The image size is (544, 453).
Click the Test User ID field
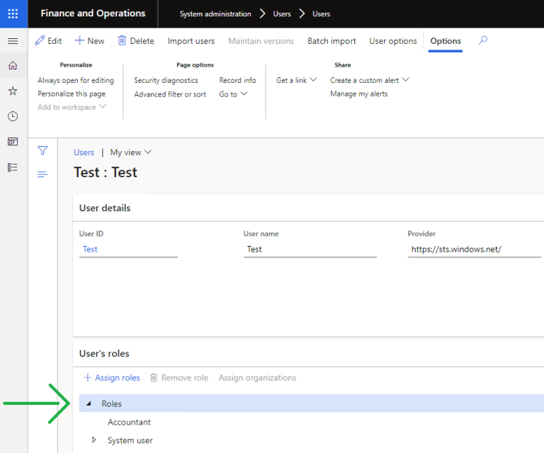point(128,250)
